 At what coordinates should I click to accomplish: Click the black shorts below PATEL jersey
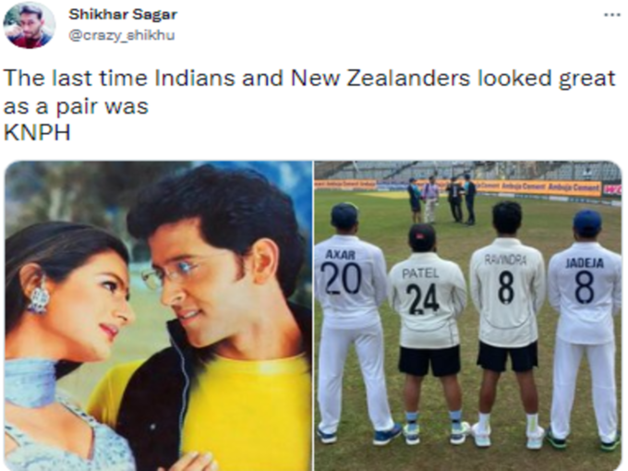tap(429, 360)
